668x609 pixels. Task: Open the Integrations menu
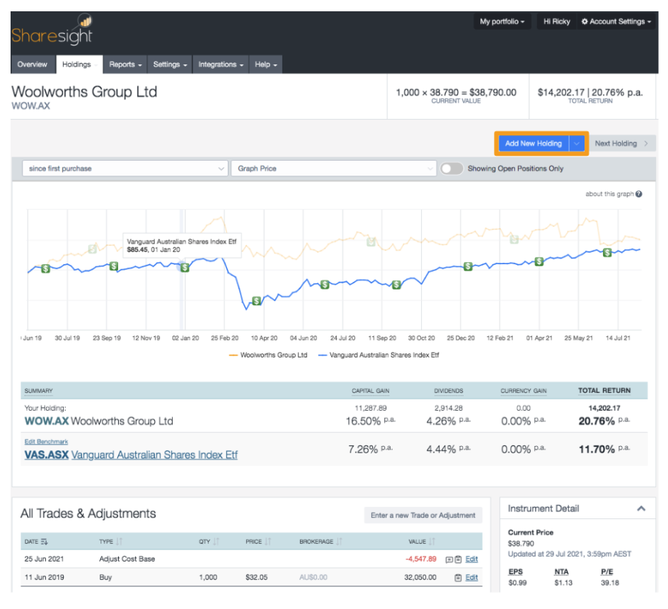point(221,64)
